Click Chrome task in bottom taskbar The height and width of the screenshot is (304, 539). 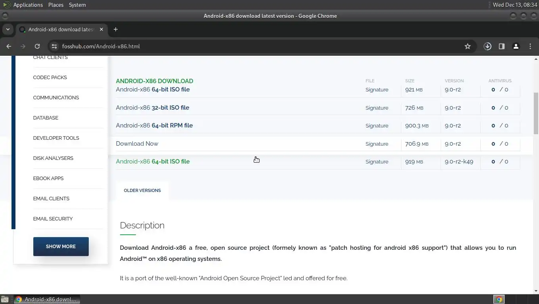[47, 299]
